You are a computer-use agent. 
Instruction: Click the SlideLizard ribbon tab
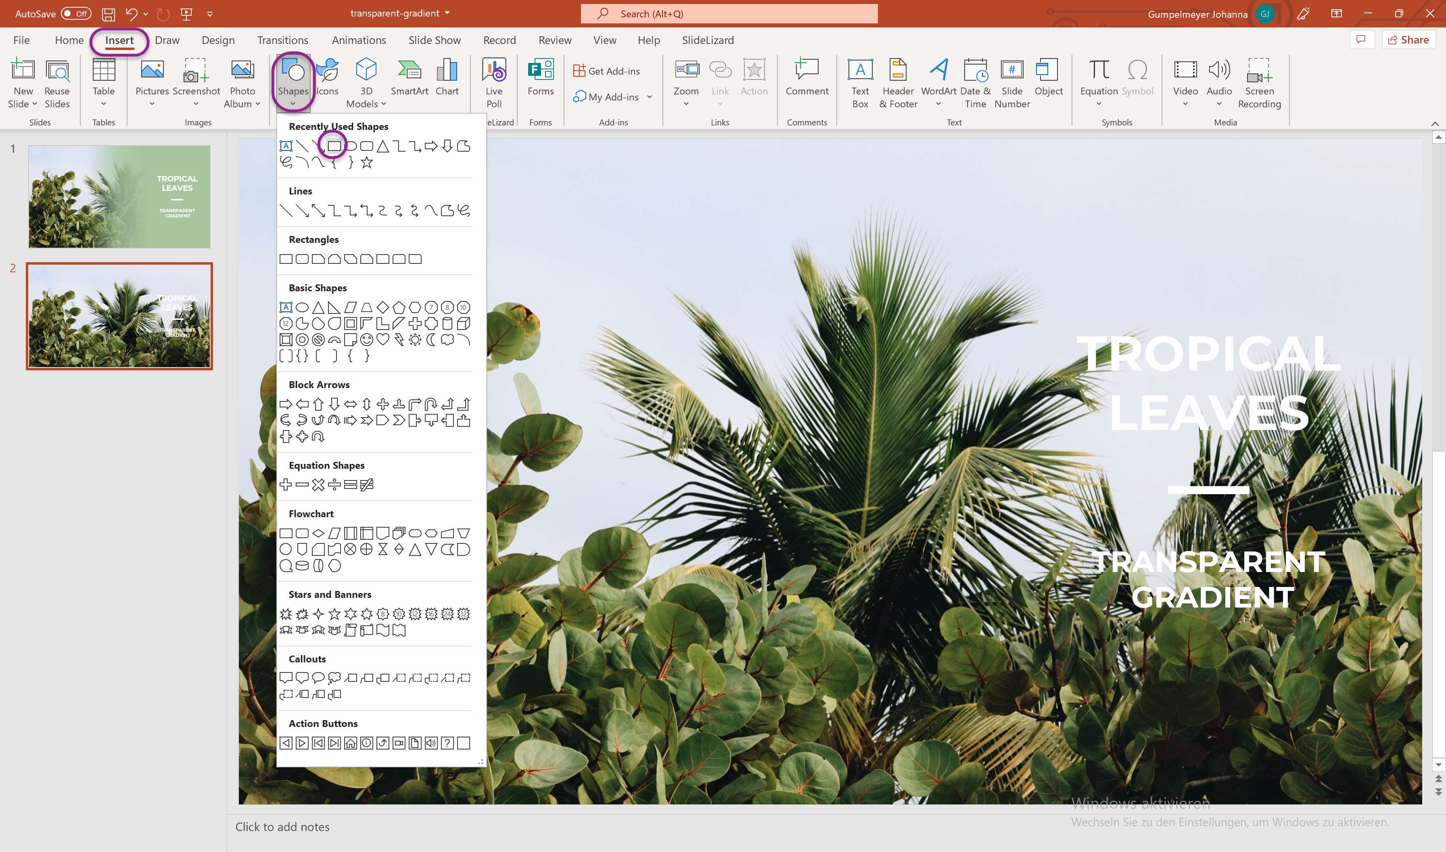click(707, 40)
